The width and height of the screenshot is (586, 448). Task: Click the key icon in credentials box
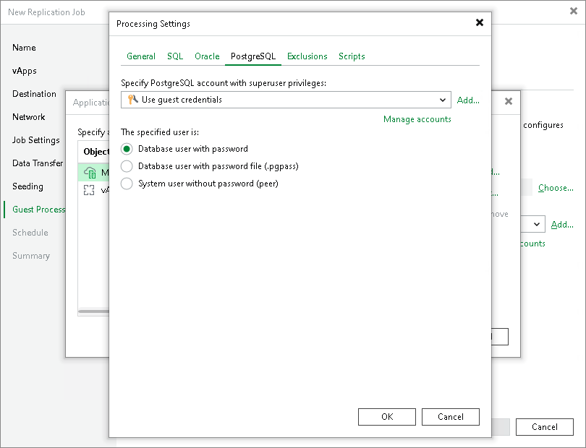click(x=132, y=99)
